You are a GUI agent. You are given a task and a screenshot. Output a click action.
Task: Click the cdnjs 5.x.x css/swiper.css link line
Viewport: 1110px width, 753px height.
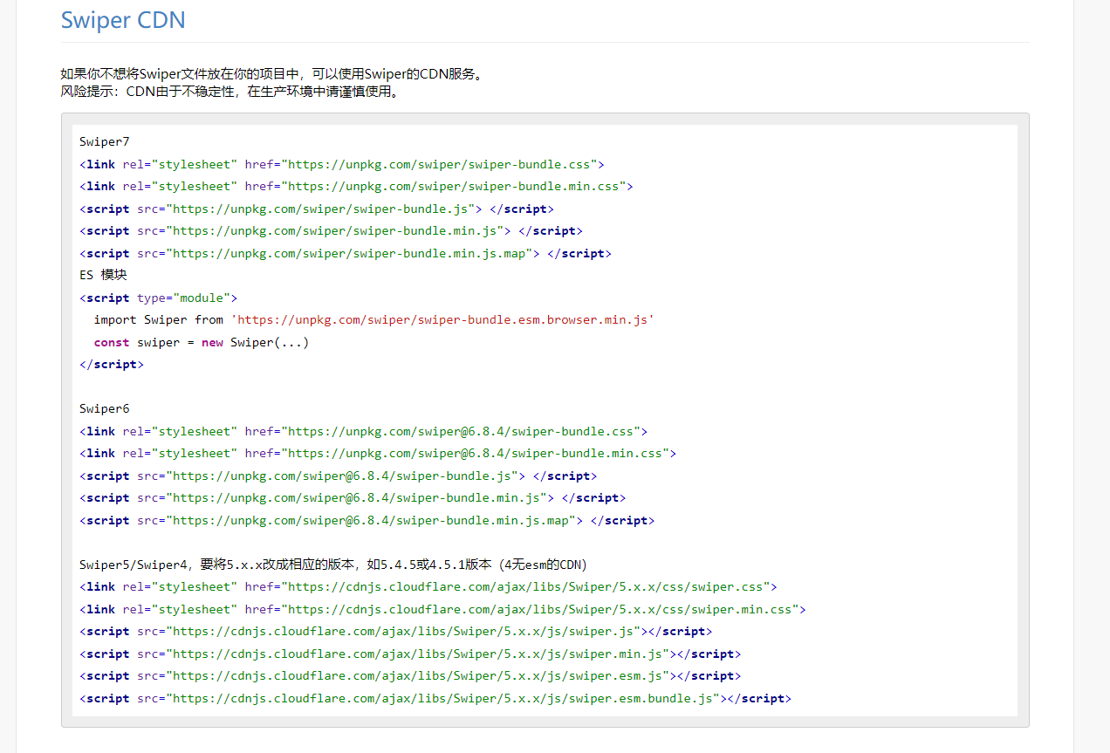428,586
